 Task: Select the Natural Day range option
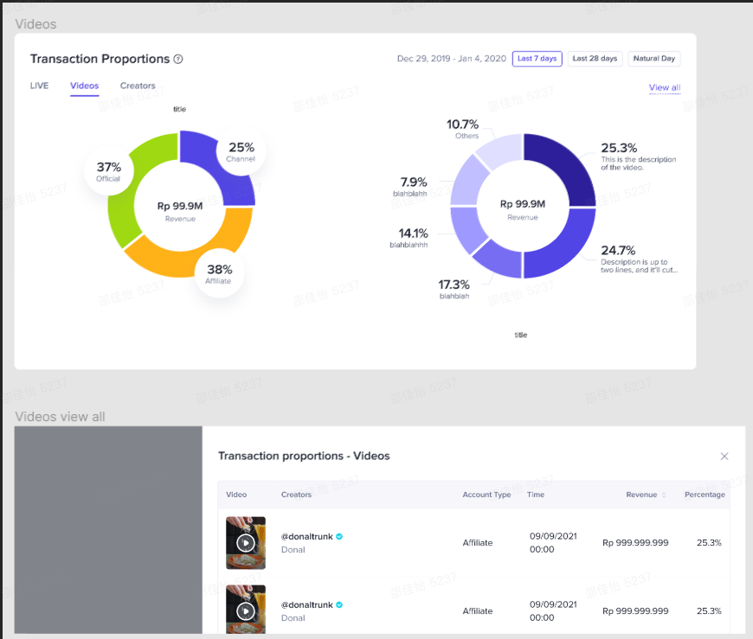tap(653, 59)
